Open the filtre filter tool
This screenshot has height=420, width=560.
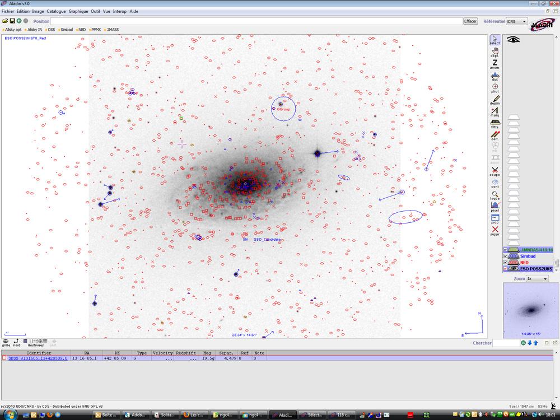pos(494,124)
